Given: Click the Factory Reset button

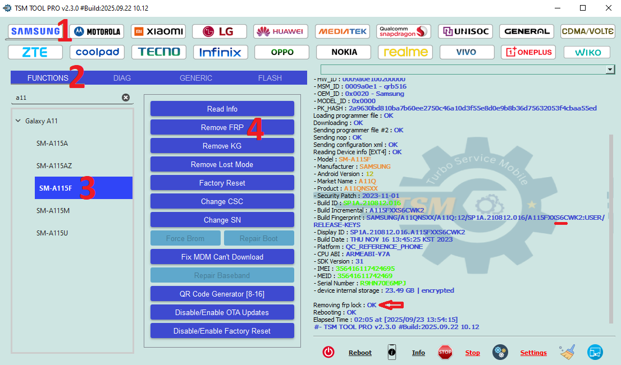Looking at the screenshot, I should (x=222, y=183).
